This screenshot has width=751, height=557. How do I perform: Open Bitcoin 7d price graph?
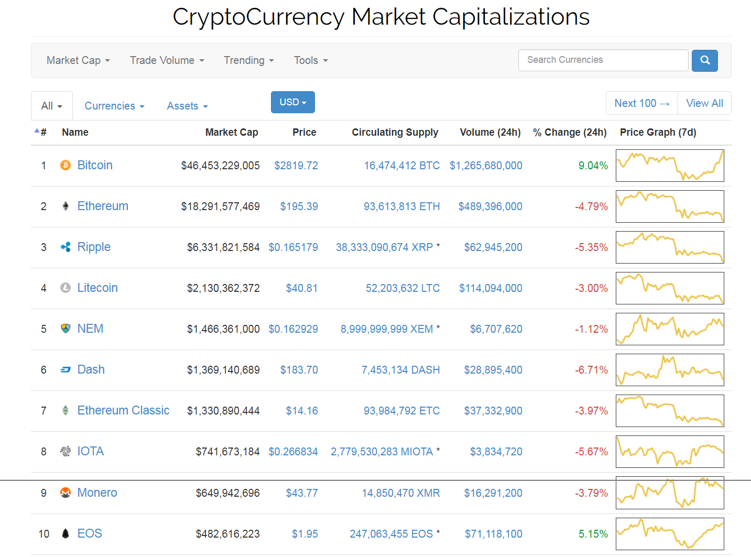(x=670, y=166)
